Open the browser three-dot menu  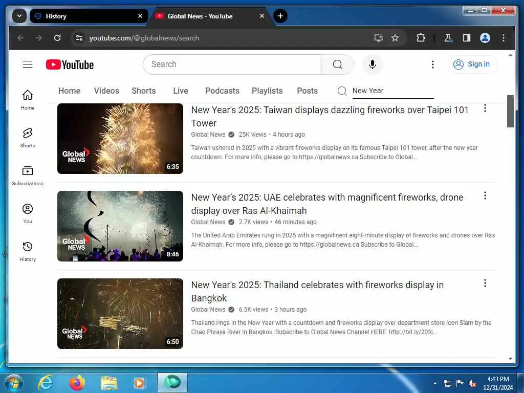[504, 38]
